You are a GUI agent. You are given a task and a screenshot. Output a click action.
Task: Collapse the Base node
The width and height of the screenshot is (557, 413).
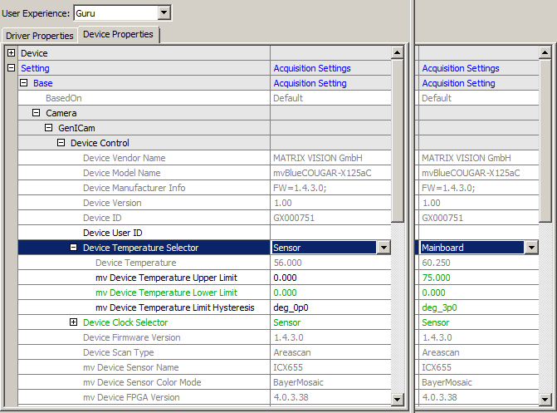pos(24,83)
